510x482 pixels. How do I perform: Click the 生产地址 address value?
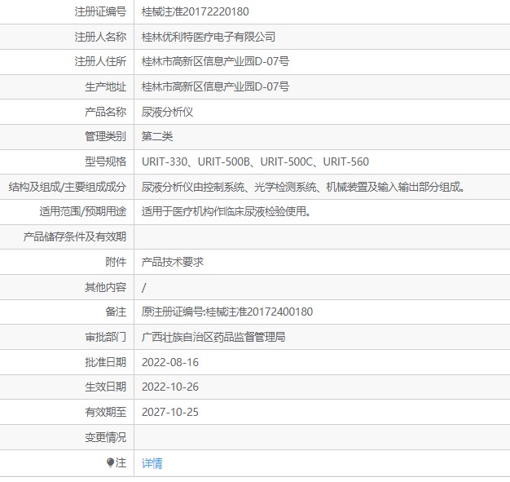pos(215,86)
